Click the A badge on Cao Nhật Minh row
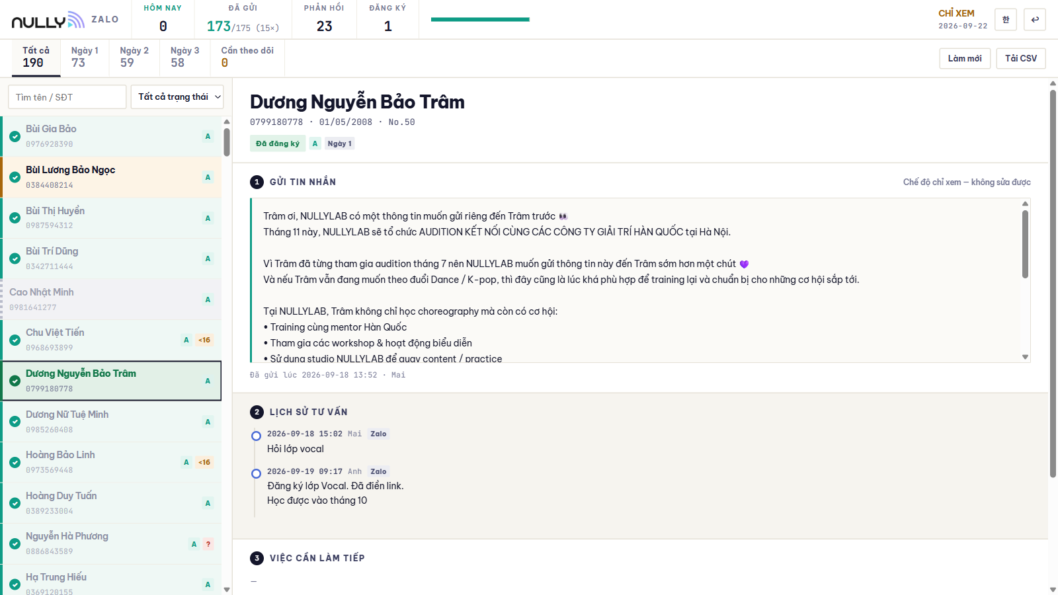Viewport: 1058px width, 595px height. click(x=208, y=299)
